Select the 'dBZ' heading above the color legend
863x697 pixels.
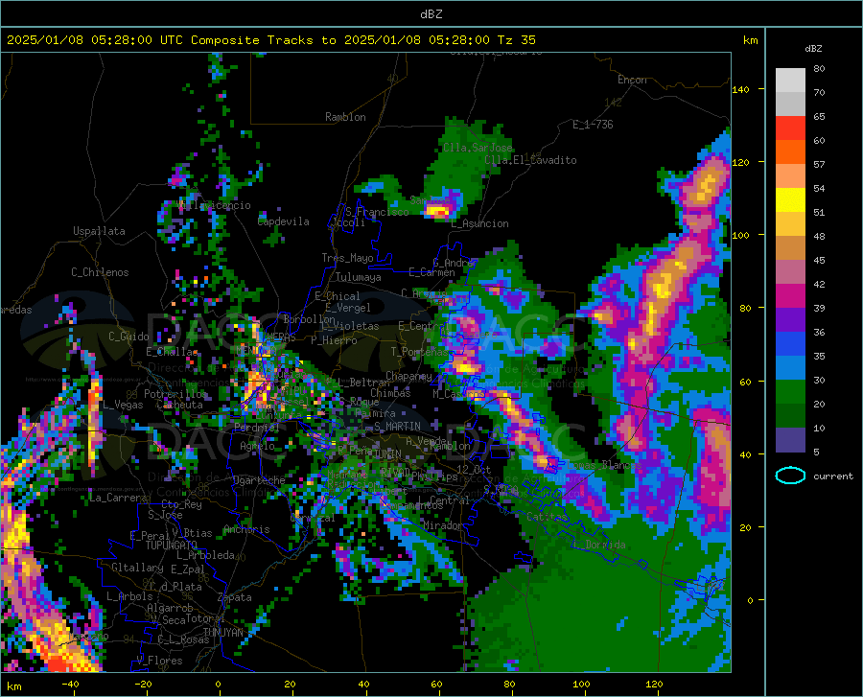tap(813, 48)
